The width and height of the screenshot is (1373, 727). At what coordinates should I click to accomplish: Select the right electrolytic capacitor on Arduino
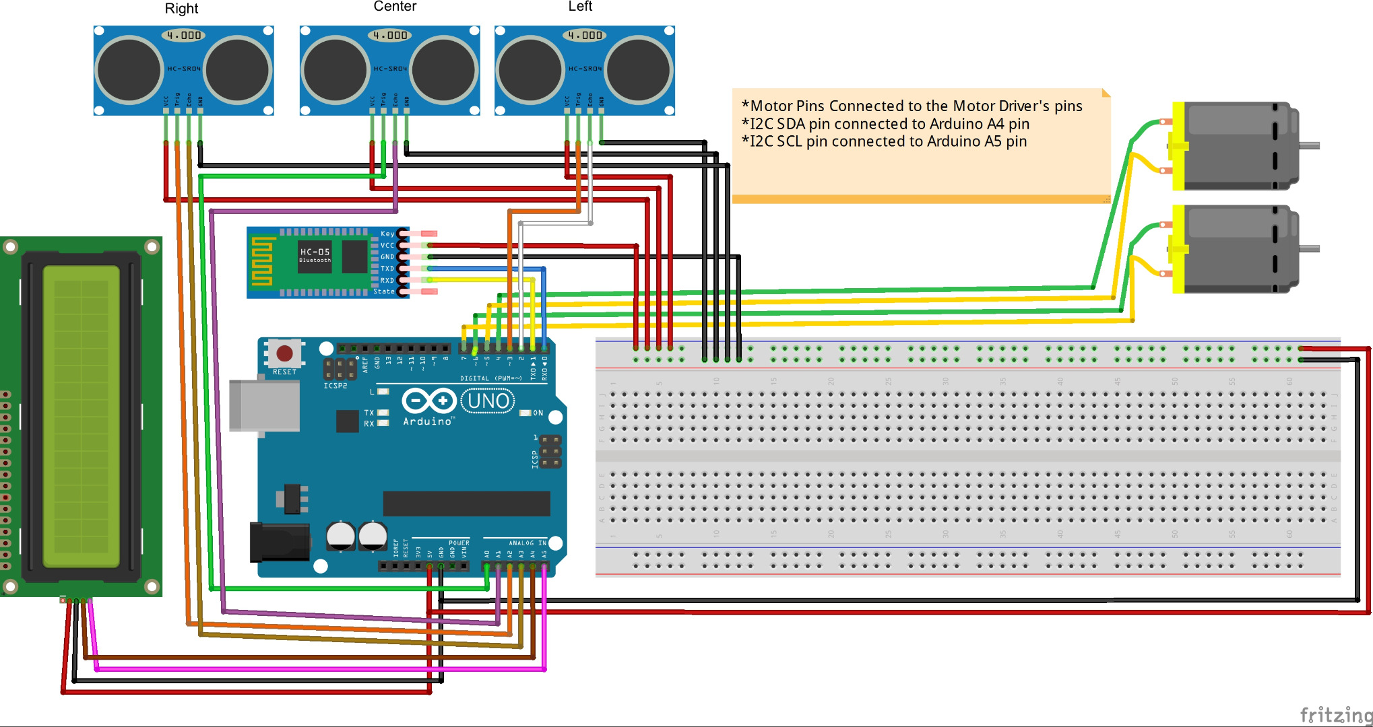click(x=373, y=536)
